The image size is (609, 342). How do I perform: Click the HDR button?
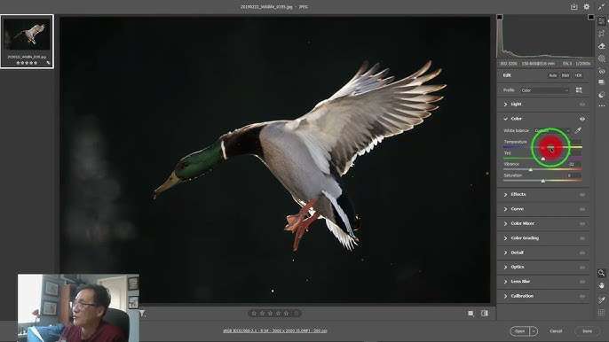[x=578, y=75]
